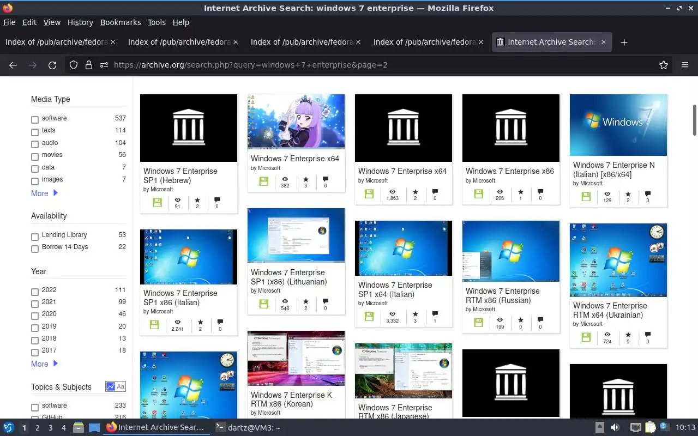Click software floppy icon on SP1 (Hebrew) card
Screen dimensions: 698x436
click(x=157, y=203)
